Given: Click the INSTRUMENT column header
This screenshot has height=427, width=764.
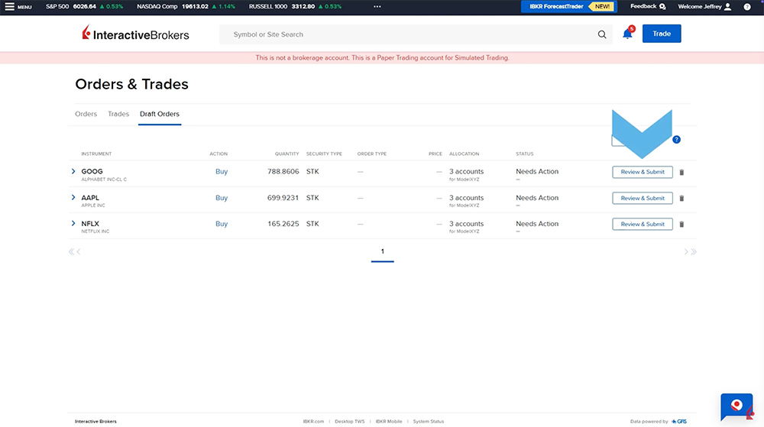Looking at the screenshot, I should [x=96, y=154].
